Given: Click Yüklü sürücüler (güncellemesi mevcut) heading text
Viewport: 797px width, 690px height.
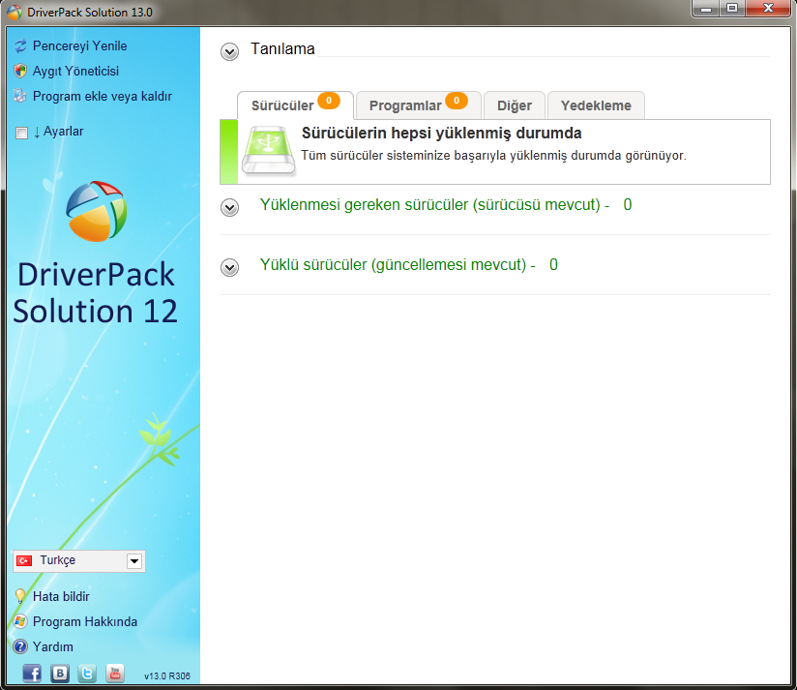Looking at the screenshot, I should 409,264.
